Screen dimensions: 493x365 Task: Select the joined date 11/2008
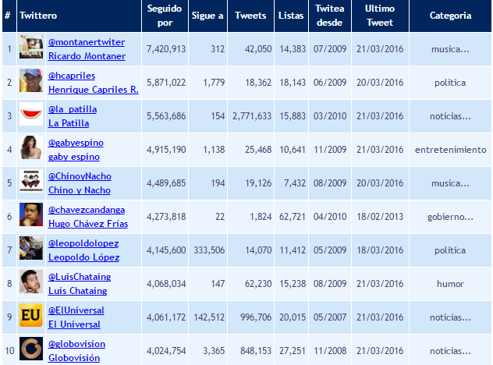point(330,351)
